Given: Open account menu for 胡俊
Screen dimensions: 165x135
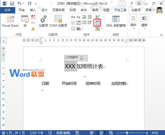Looking at the screenshot, I should click(150, 10).
